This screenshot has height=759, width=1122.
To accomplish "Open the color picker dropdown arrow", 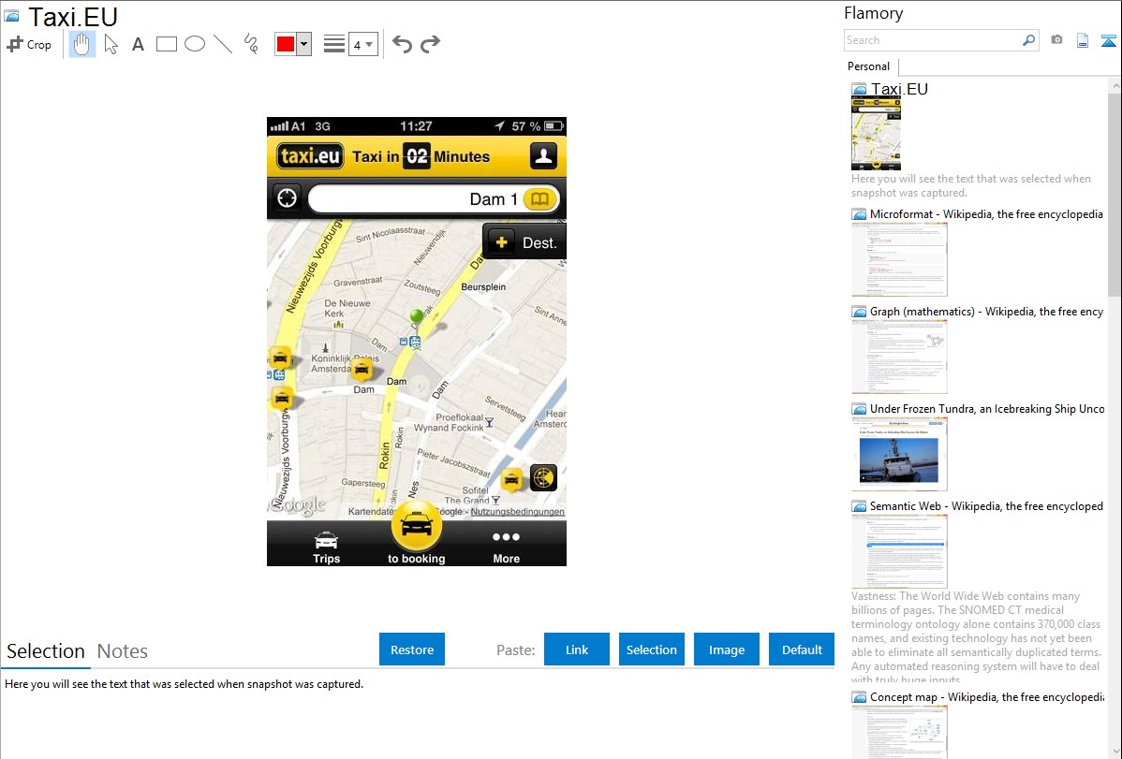I will click(x=304, y=44).
